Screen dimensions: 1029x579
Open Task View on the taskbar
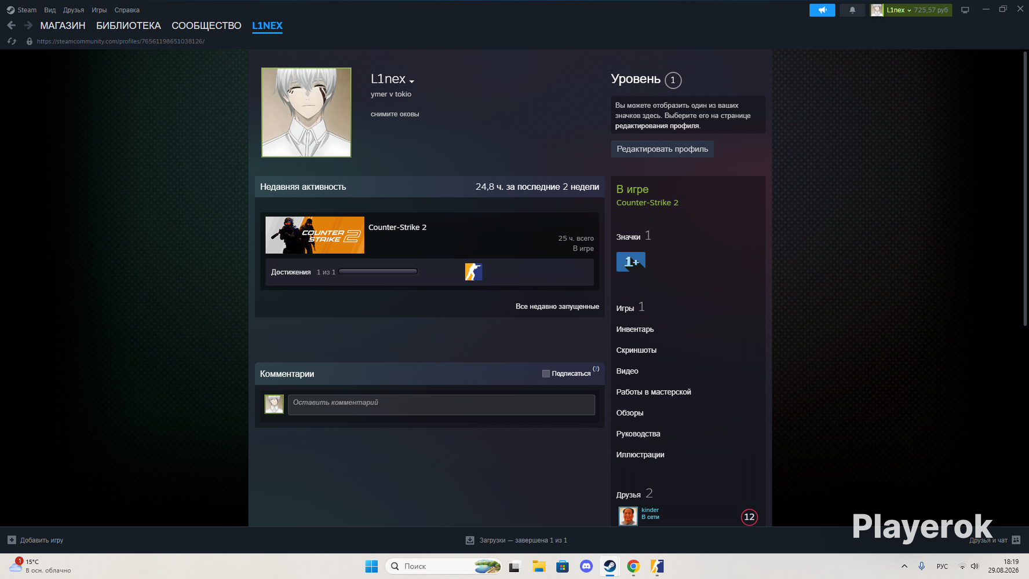pyautogui.click(x=514, y=566)
